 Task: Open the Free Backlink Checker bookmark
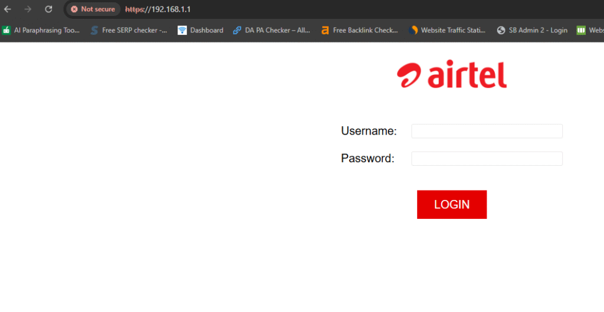tap(360, 31)
